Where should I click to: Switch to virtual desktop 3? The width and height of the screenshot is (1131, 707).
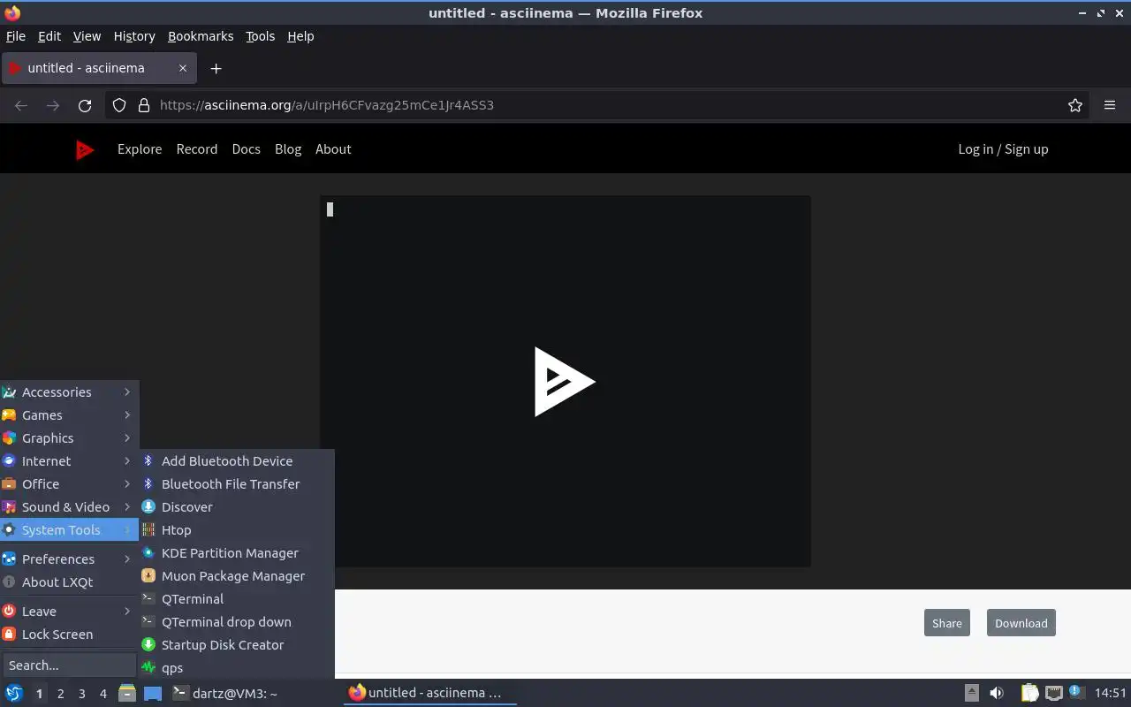point(81,694)
